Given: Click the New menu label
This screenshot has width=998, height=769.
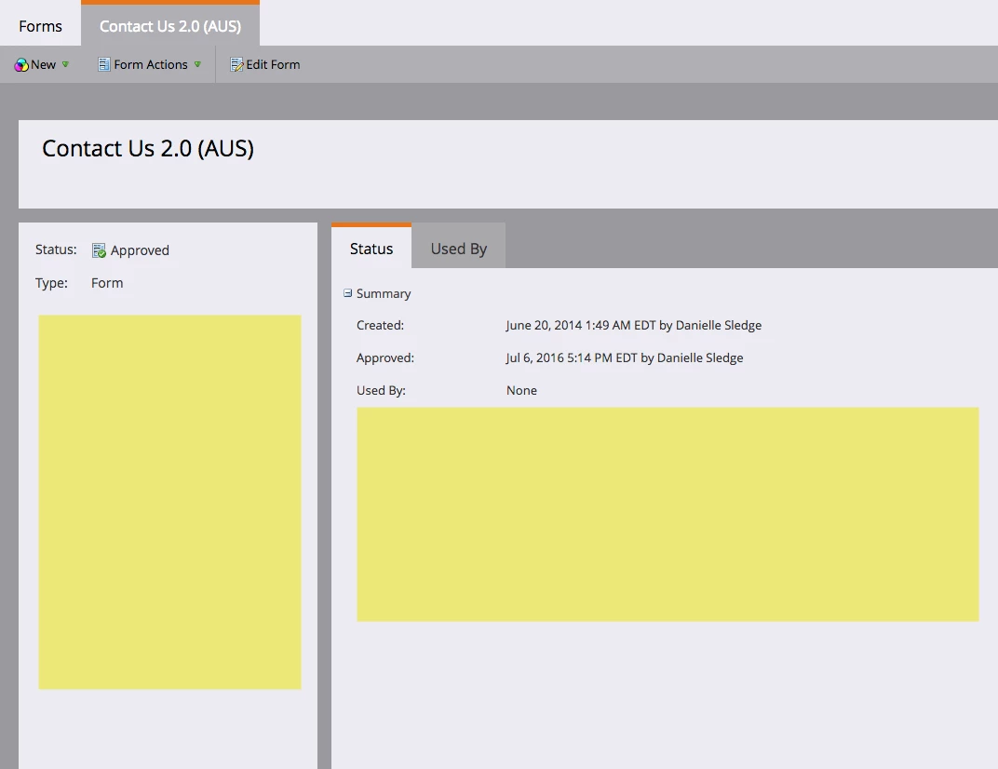Looking at the screenshot, I should click(43, 64).
